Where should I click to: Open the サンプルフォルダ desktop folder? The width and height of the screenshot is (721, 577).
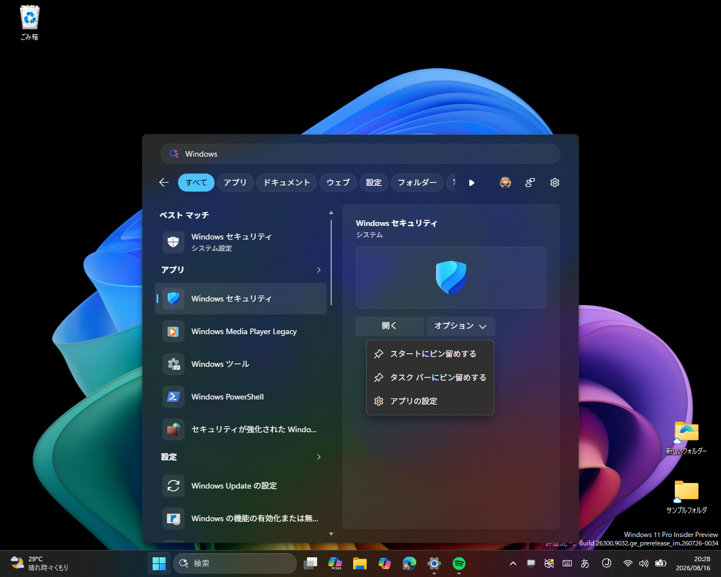click(686, 497)
